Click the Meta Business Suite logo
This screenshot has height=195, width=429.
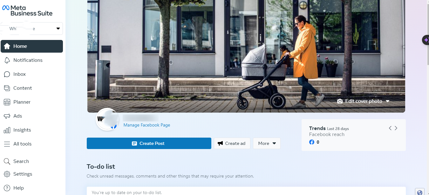click(x=27, y=10)
